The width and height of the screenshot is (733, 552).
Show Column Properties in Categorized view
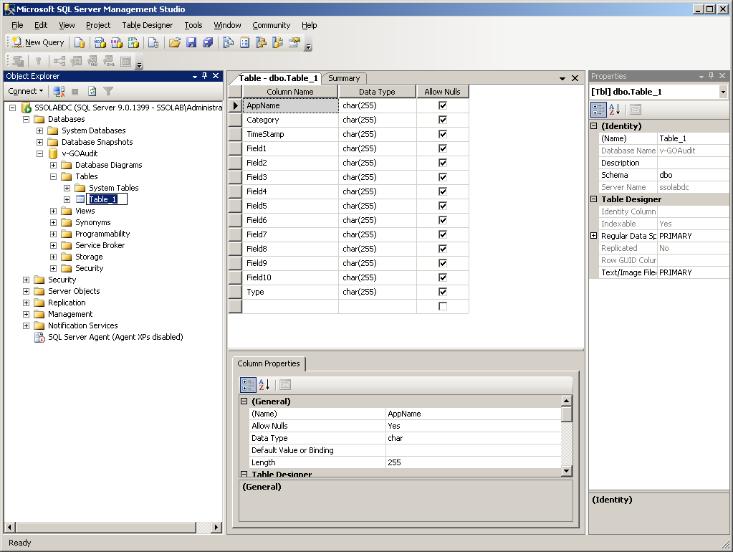tap(248, 384)
